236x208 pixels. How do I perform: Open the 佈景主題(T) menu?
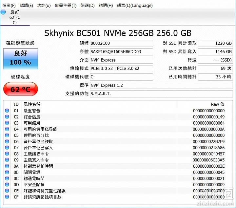[66, 6]
